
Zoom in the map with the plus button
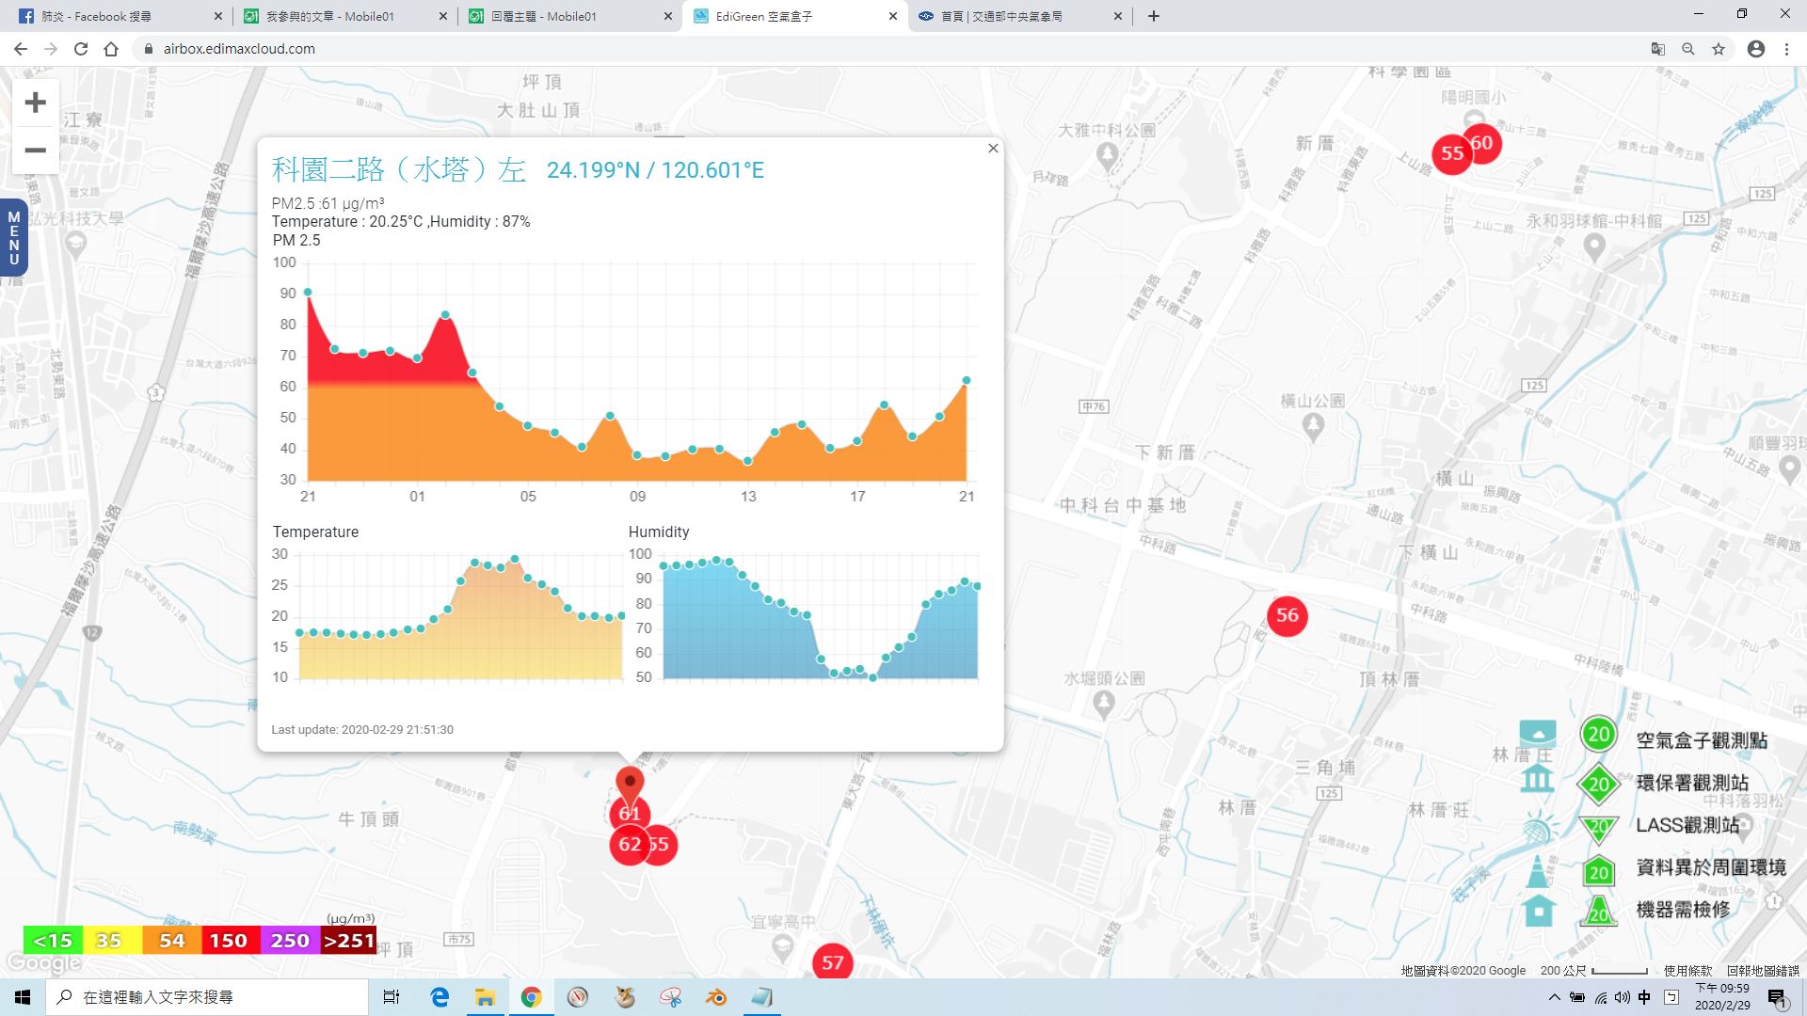pyautogui.click(x=35, y=103)
